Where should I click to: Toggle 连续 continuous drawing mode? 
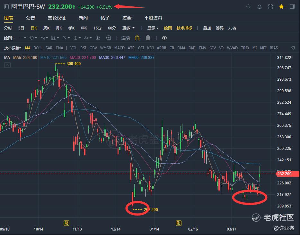(x=126, y=38)
